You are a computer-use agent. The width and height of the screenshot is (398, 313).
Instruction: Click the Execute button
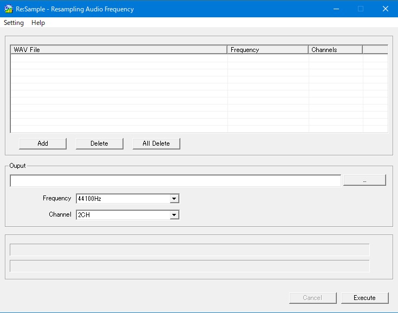(x=365, y=298)
